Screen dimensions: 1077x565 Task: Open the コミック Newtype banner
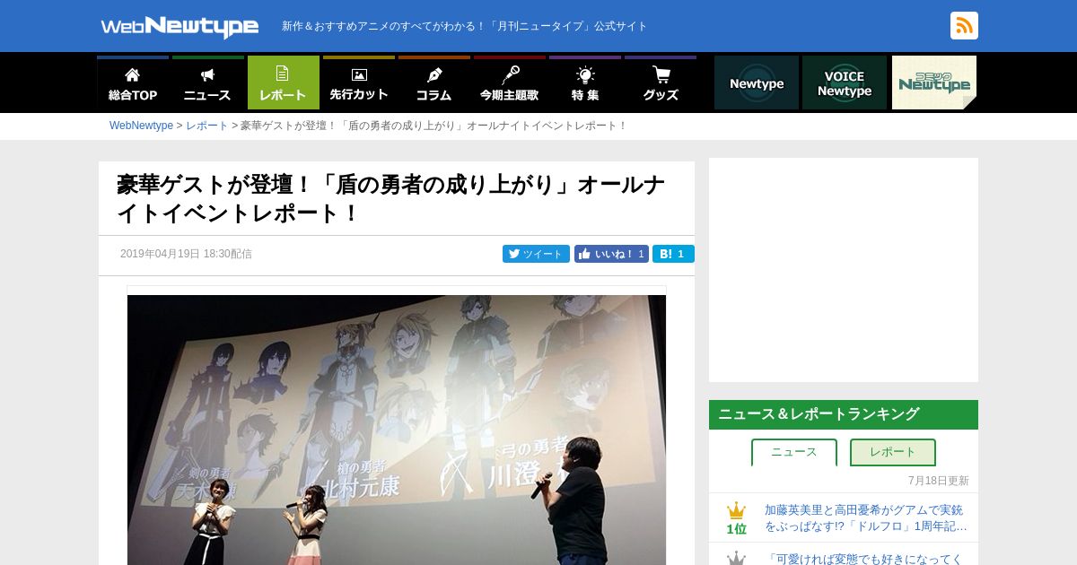(x=934, y=83)
